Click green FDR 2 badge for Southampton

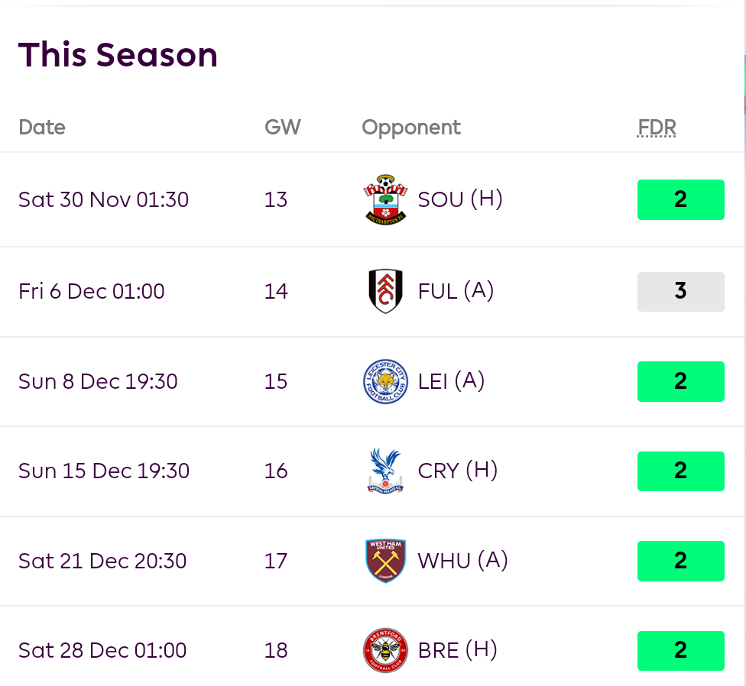[x=680, y=199]
